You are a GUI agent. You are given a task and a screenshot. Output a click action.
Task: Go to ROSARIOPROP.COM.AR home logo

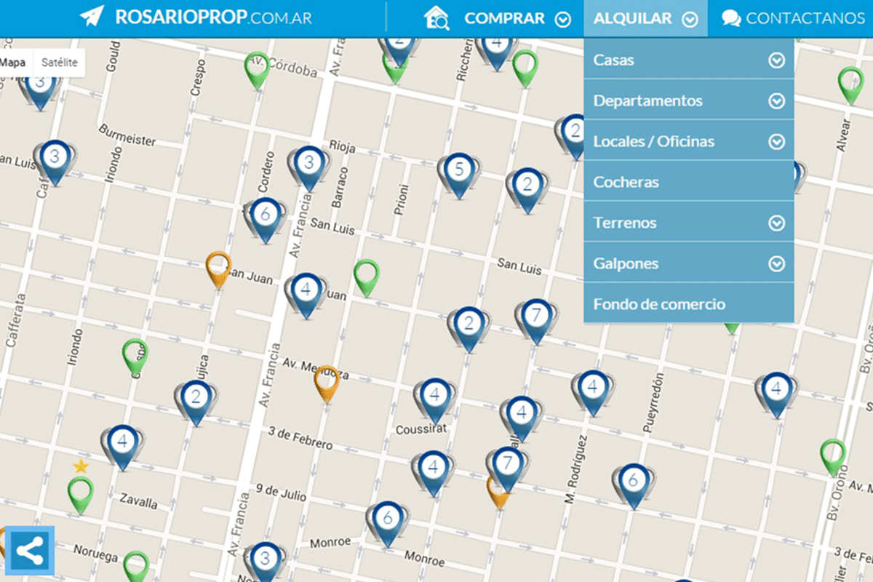click(196, 17)
